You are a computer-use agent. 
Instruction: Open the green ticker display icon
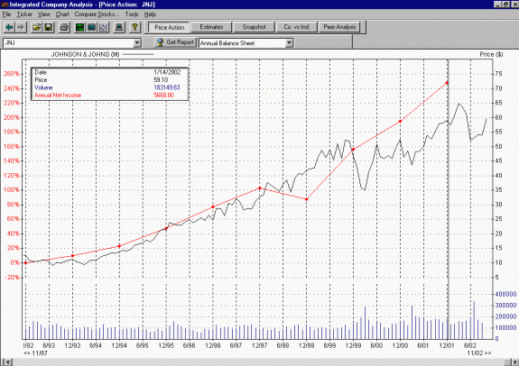(x=79, y=27)
